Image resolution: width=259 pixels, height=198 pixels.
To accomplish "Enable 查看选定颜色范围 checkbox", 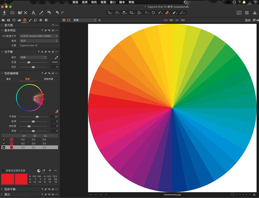I will click(x=3, y=170).
